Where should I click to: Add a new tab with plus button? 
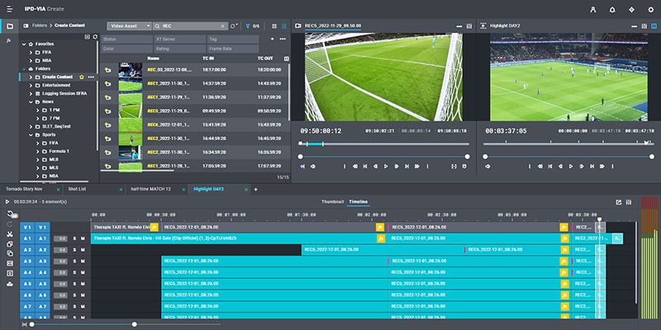click(x=255, y=190)
